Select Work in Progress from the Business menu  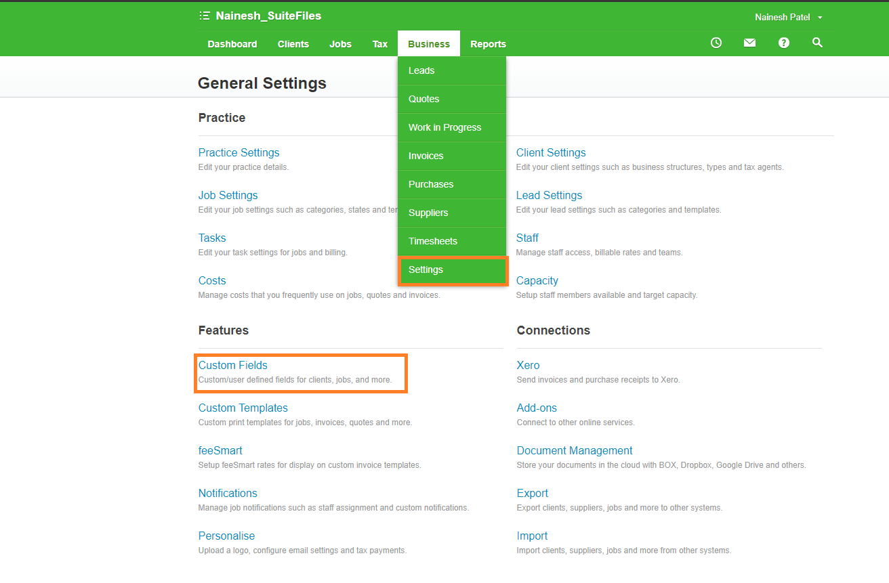tap(444, 127)
